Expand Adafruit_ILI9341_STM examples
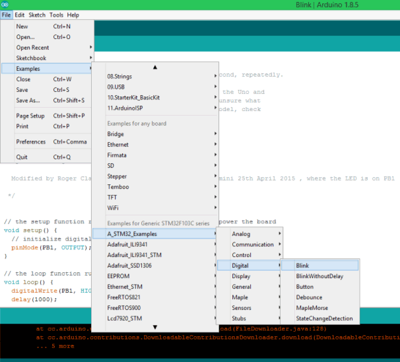The width and height of the screenshot is (400, 362). (x=155, y=255)
